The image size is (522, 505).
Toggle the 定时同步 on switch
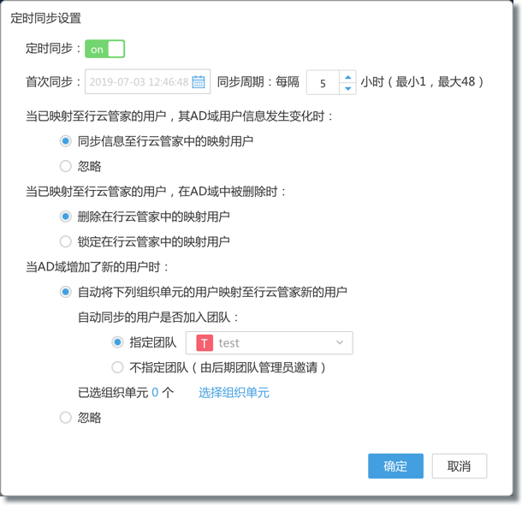(x=104, y=50)
